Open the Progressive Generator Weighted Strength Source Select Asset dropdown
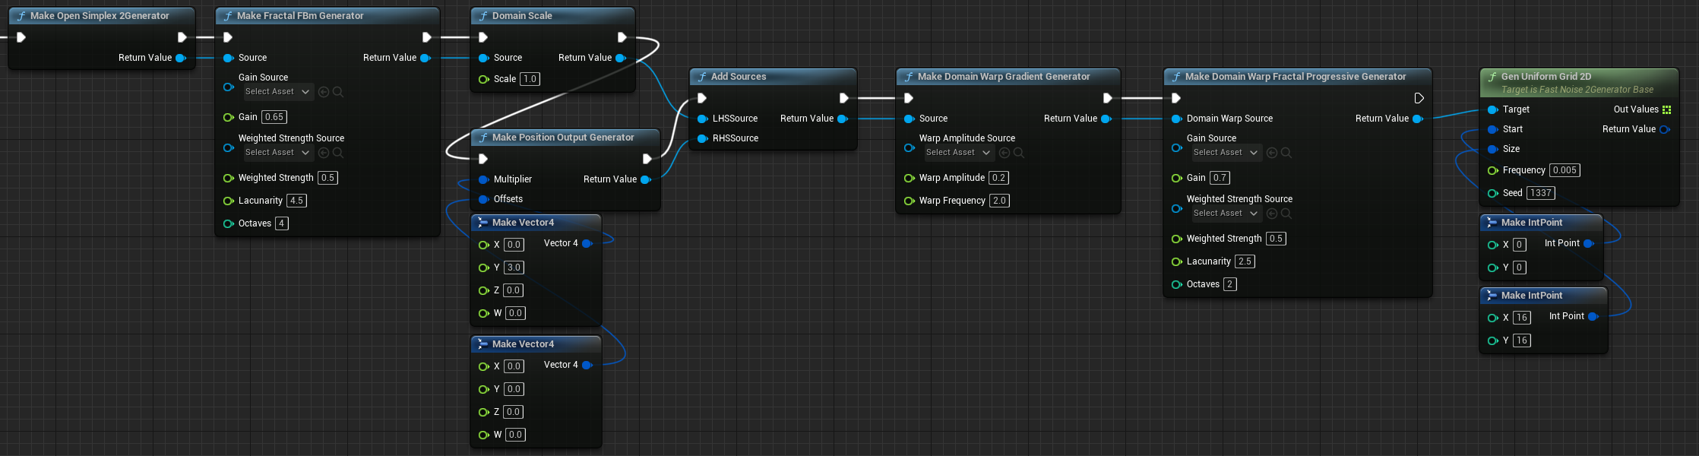 coord(1226,214)
